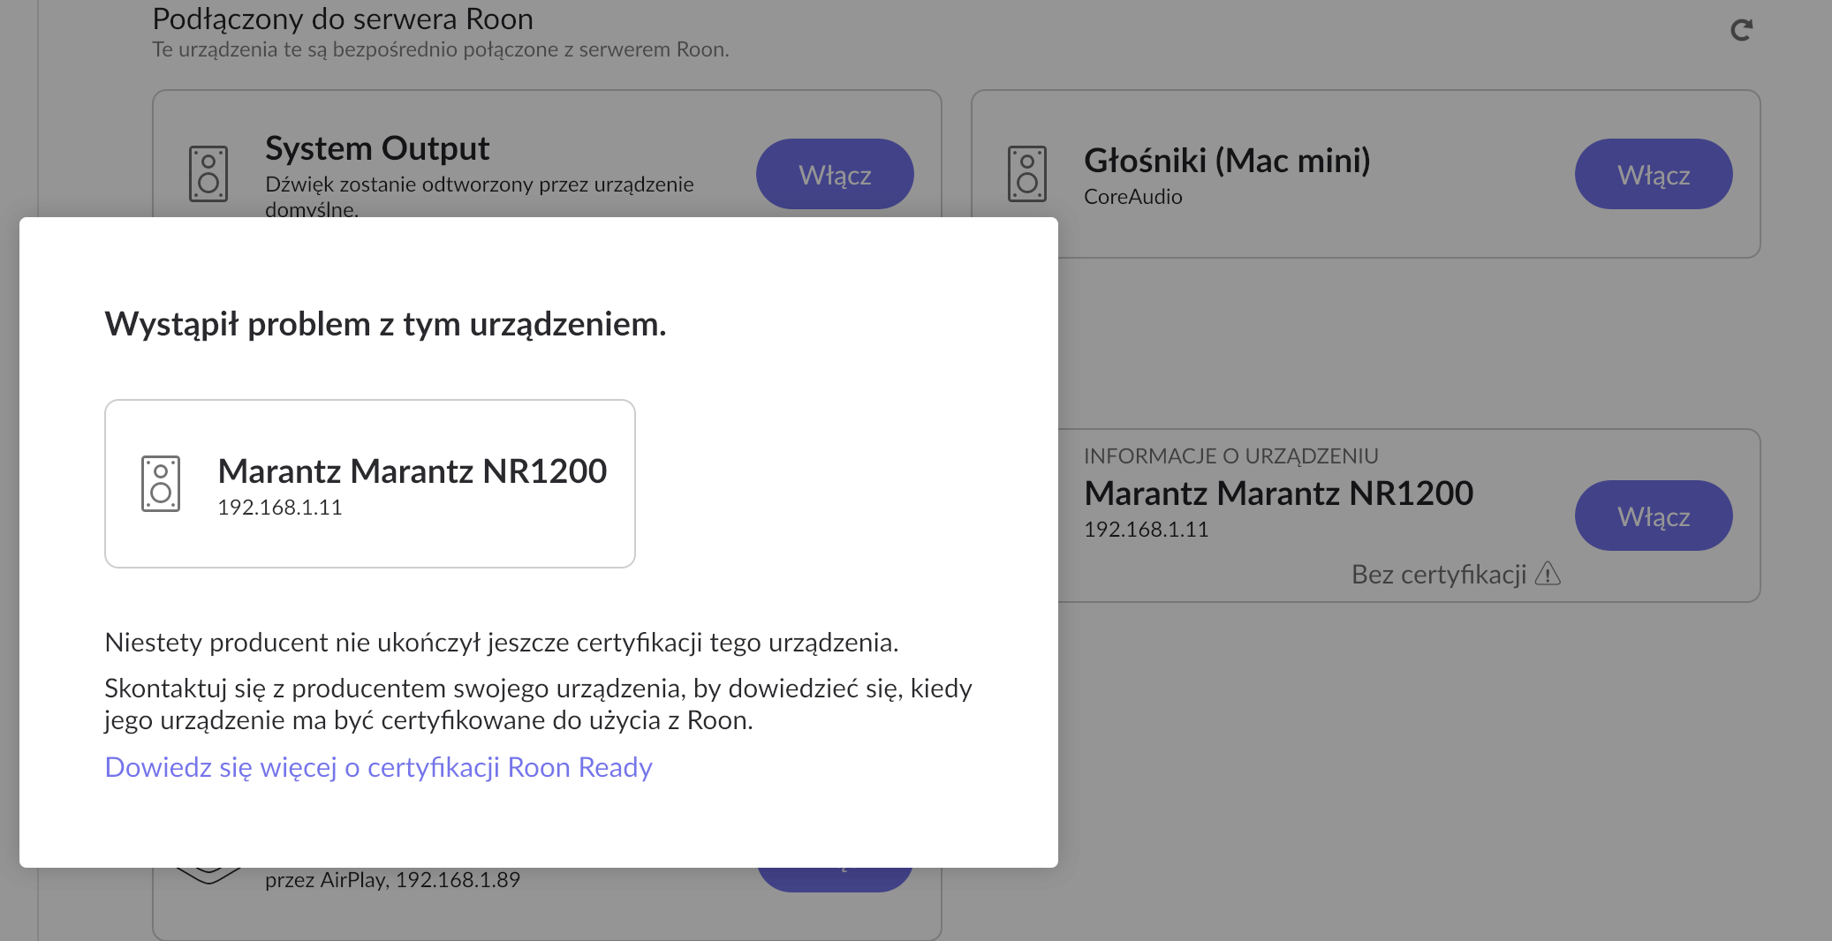Click the refresh devices icon
The image size is (1832, 941).
coord(1741,31)
